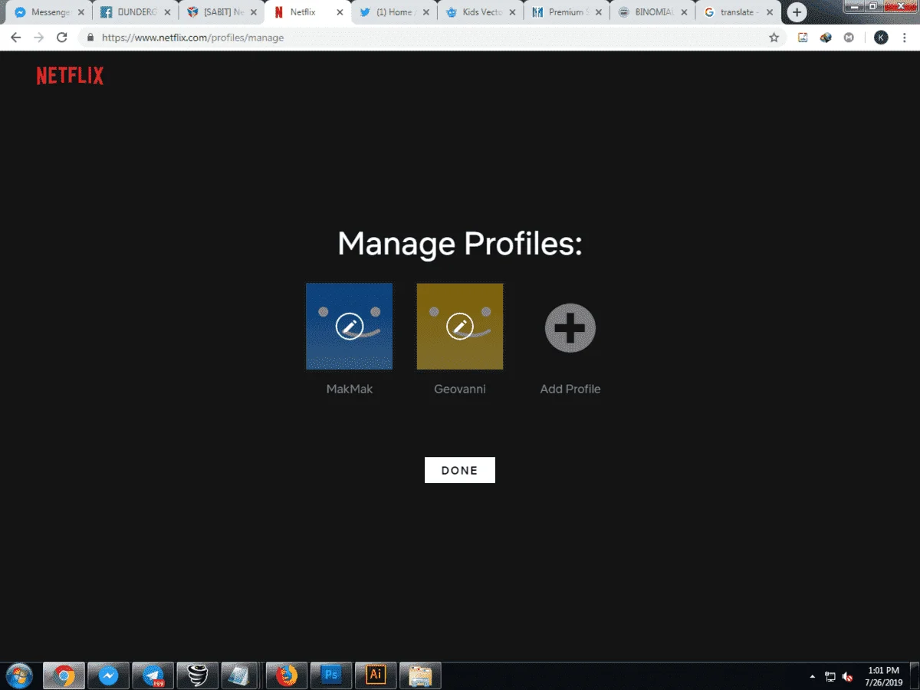Image resolution: width=920 pixels, height=690 pixels.
Task: Open the file explorer taskbar icon
Action: click(x=420, y=675)
